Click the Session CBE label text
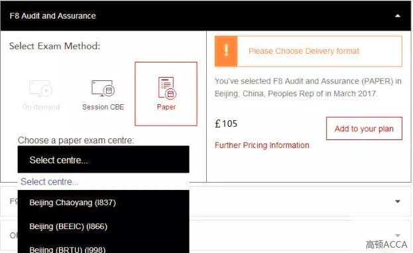Viewport: 413px width, 253px height. [x=103, y=107]
